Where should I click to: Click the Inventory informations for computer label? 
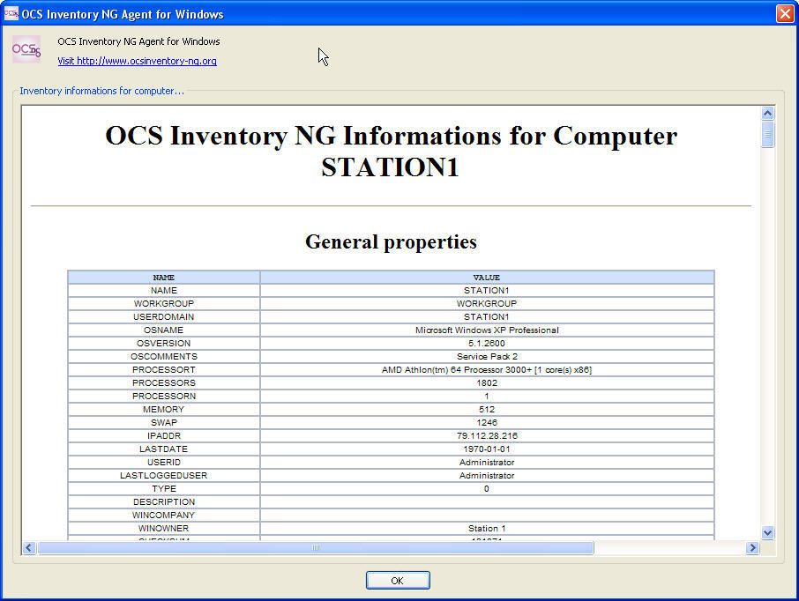click(101, 91)
